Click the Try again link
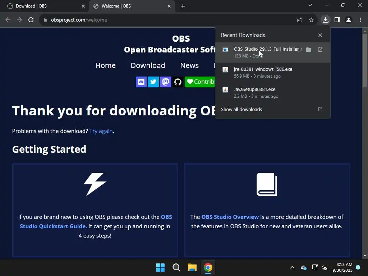 coord(101,131)
